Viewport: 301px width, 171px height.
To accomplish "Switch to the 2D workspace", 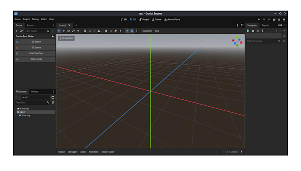I will [x=124, y=19].
